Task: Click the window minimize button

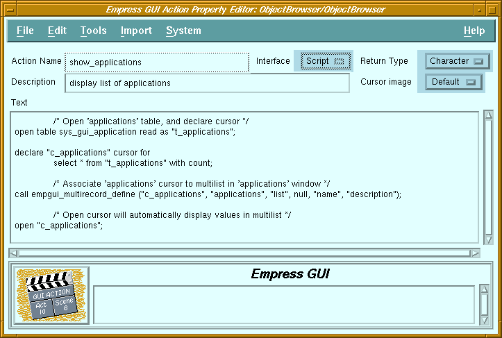Action: tap(479, 10)
